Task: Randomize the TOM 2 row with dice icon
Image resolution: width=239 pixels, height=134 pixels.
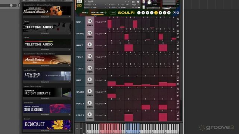Action: click(178, 72)
